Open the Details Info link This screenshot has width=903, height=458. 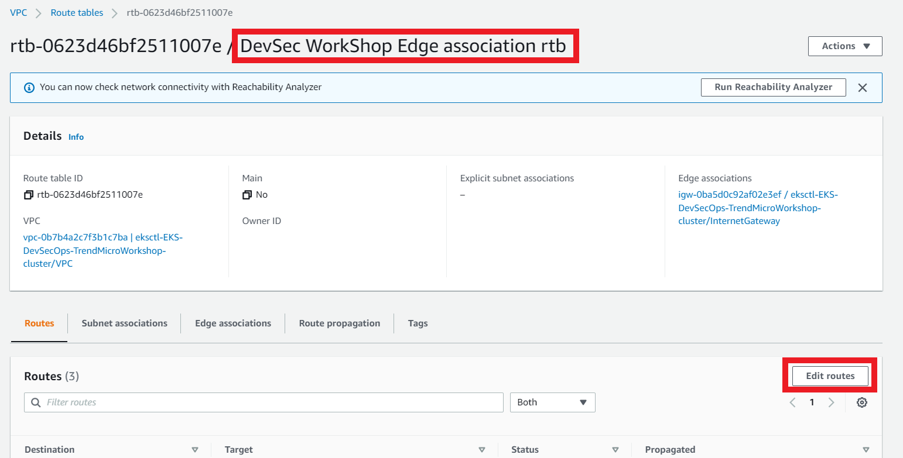pos(76,137)
